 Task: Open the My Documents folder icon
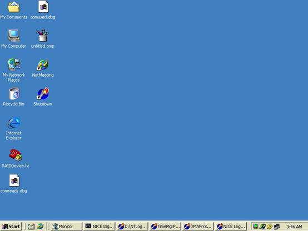coord(14,7)
